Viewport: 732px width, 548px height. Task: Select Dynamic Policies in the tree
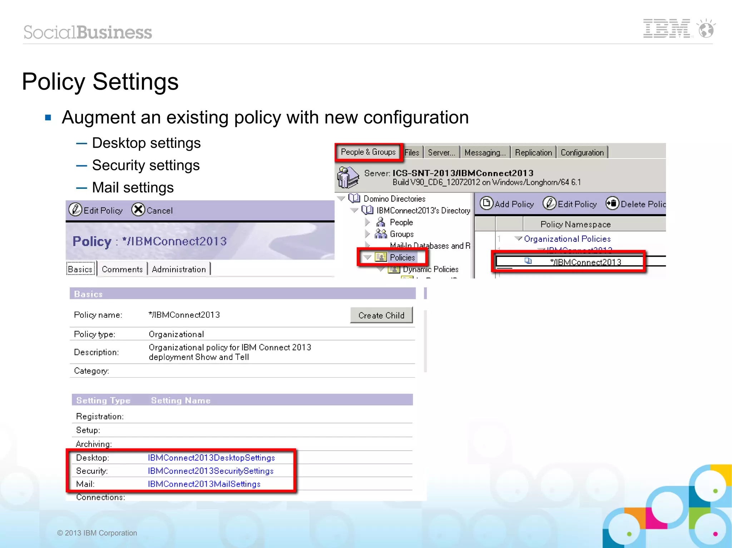[x=431, y=269]
